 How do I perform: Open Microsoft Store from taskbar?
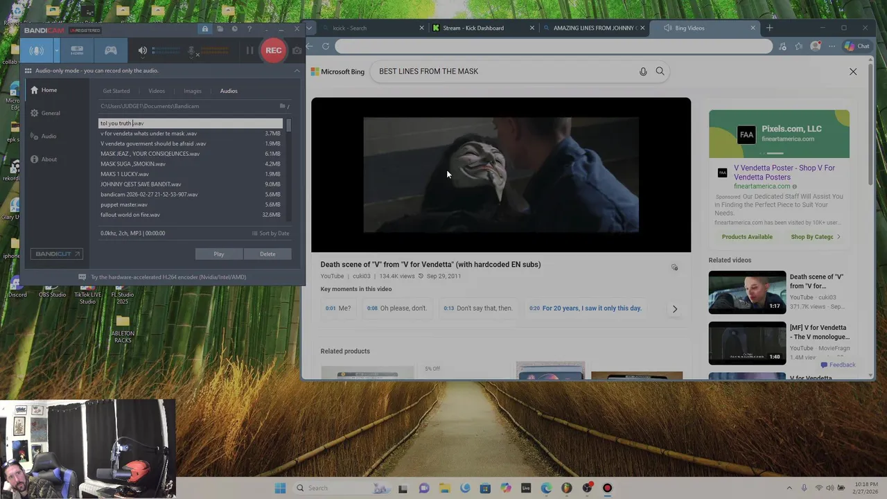click(x=485, y=488)
